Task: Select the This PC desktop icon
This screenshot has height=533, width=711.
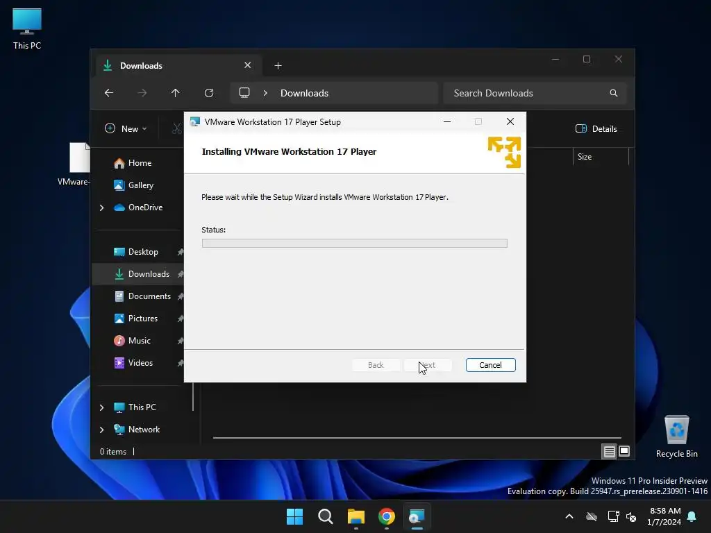Action: (27, 28)
